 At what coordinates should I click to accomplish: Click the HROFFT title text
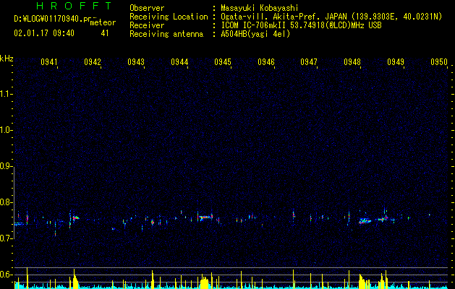[75, 6]
